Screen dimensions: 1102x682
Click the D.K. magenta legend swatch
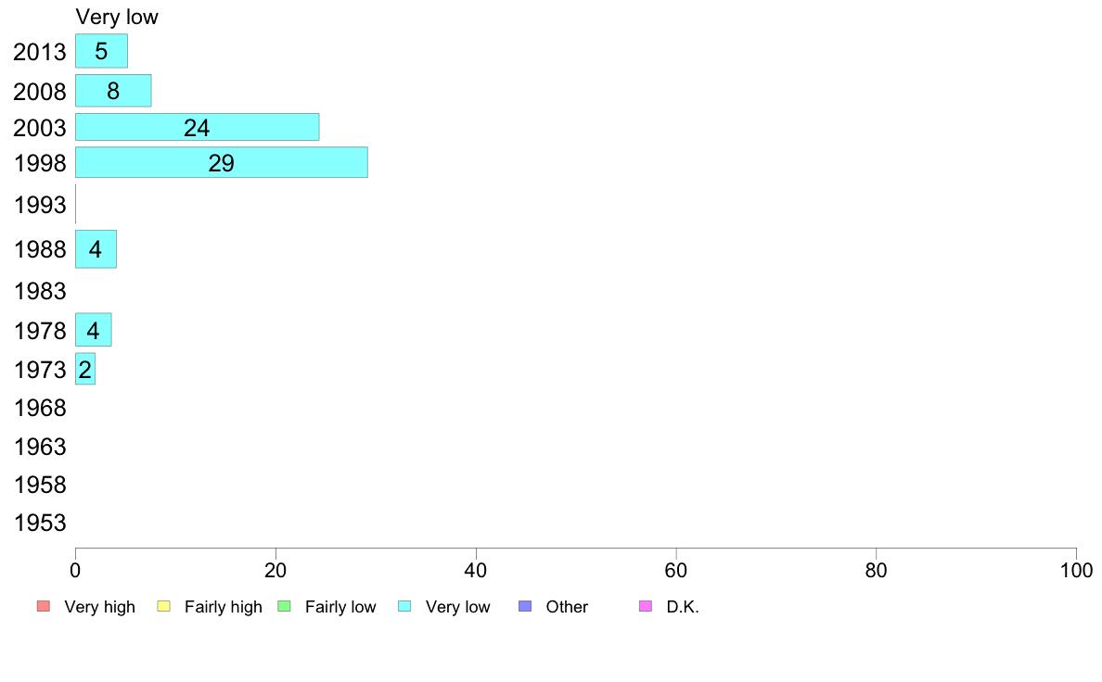click(646, 606)
